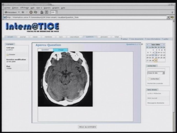Open the Édition menu
This screenshot has width=177, height=133.
tap(15, 8)
